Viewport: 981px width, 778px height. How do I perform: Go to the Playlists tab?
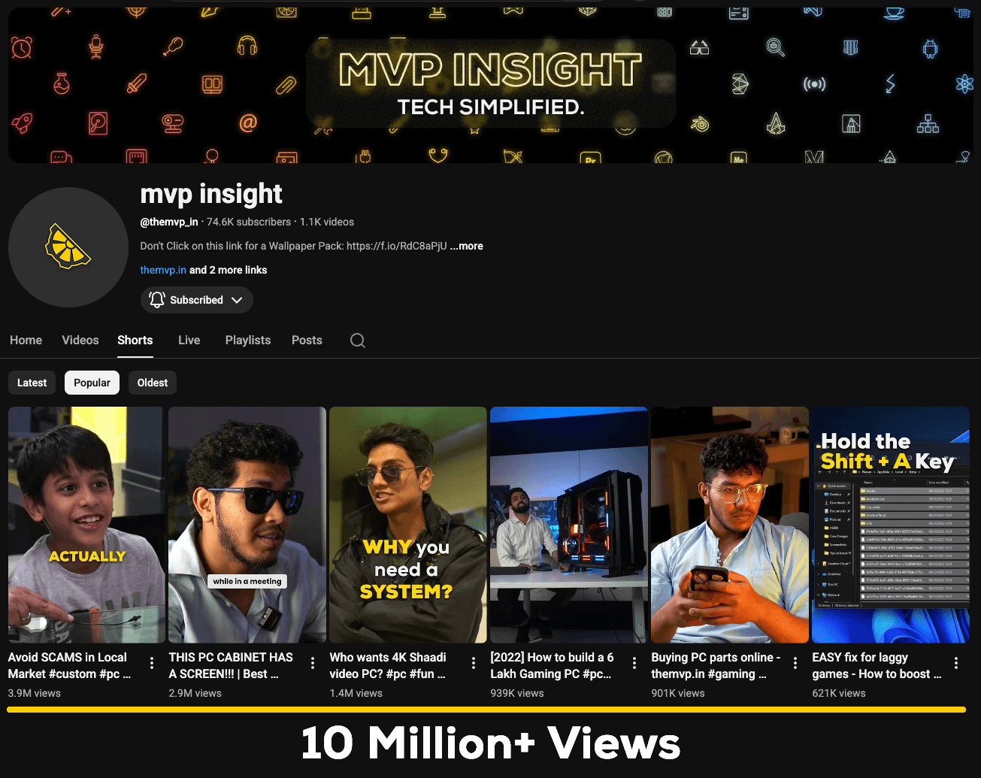tap(248, 341)
